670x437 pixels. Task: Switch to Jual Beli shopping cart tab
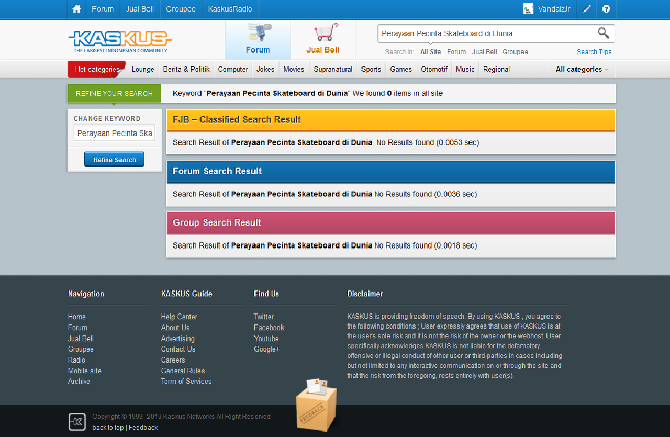pyautogui.click(x=323, y=40)
